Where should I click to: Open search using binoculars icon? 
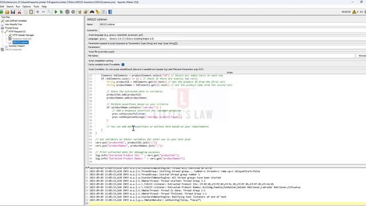pos(92,12)
